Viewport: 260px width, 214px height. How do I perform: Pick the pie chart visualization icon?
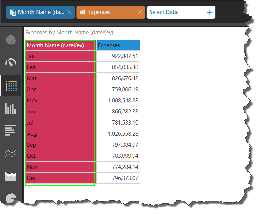coord(11,197)
